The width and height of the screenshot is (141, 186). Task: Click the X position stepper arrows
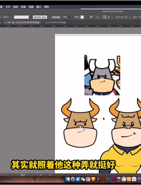[112, 17]
